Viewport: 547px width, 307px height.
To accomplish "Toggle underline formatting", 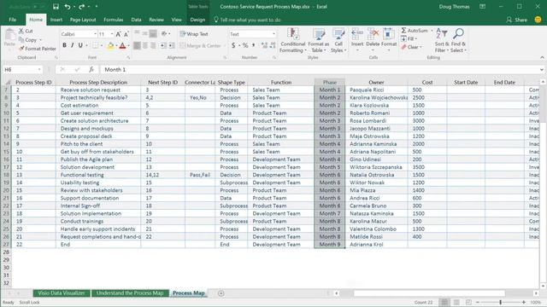I will 80,45.
